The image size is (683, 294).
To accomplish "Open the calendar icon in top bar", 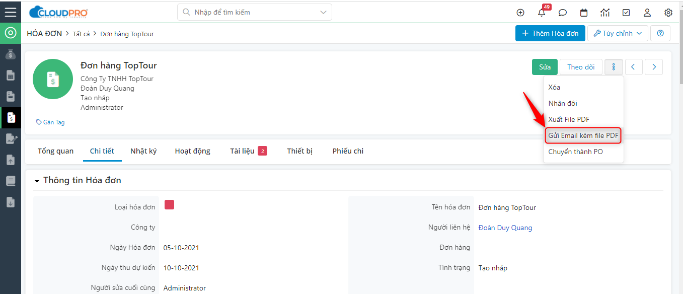I will [x=584, y=13].
